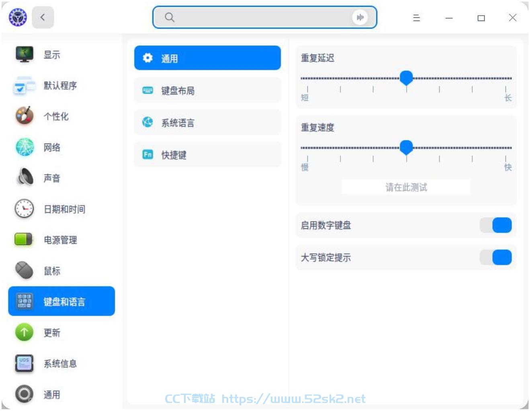Click the gear icon in 通用 tab
530x411 pixels.
click(x=148, y=58)
